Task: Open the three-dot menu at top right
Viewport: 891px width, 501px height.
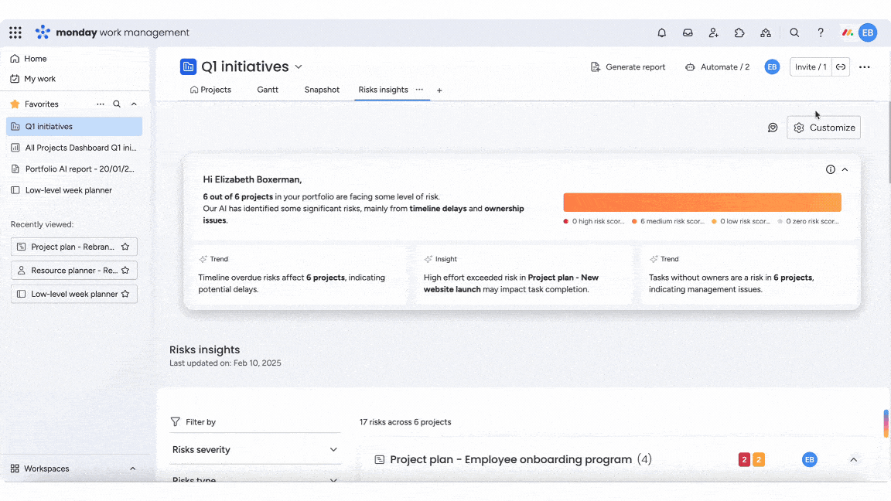Action: pyautogui.click(x=864, y=67)
